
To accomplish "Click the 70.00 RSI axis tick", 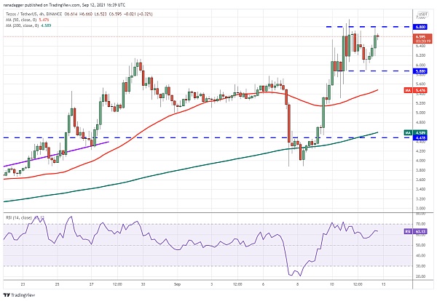I will click(x=420, y=224).
